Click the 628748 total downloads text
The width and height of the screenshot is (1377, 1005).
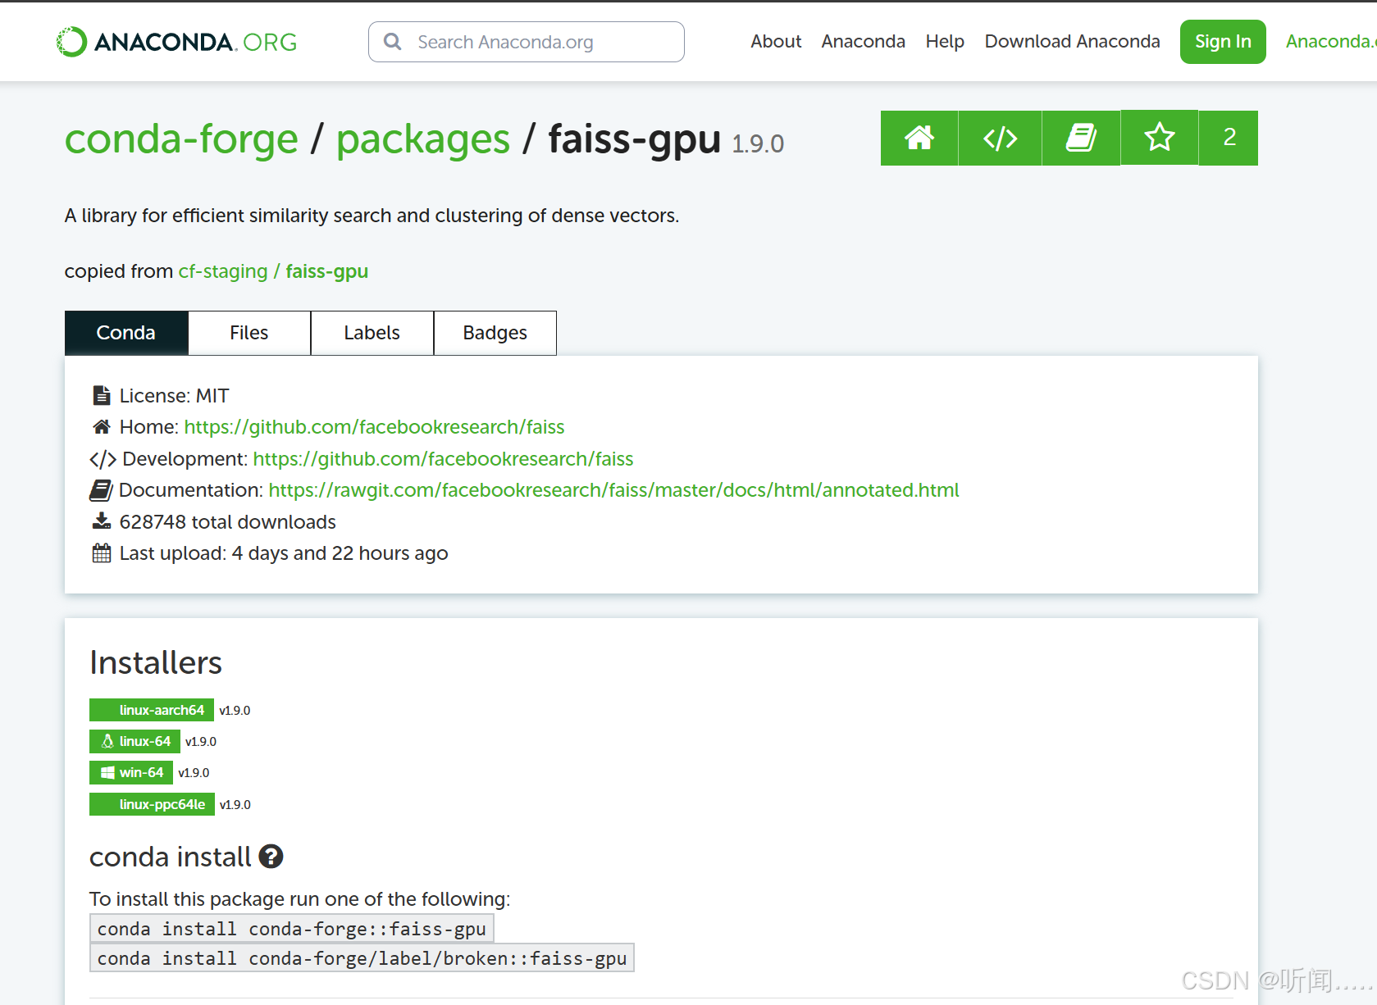click(227, 522)
